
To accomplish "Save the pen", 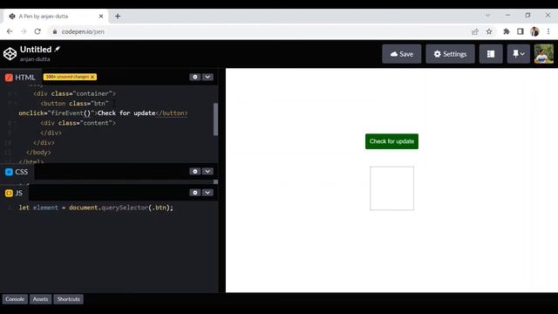I will click(x=402, y=54).
